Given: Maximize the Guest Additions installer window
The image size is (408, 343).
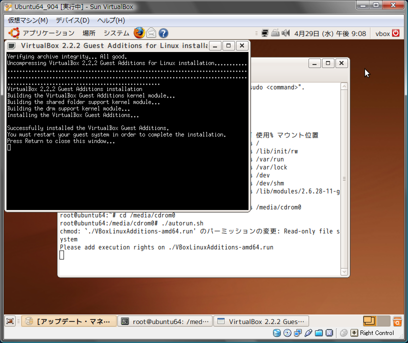Looking at the screenshot, I should coord(228,46).
